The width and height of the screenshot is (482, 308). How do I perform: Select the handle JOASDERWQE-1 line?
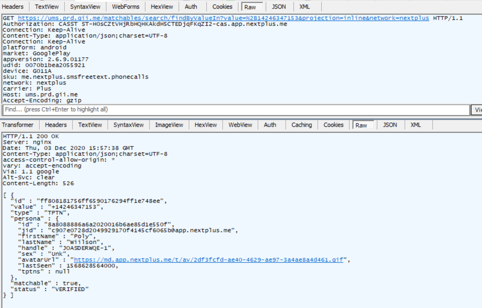(x=67, y=248)
